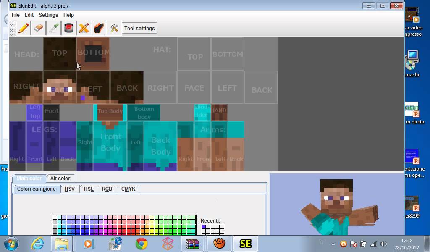Open the camera with IE logo taskbar app
This screenshot has width=430, height=252.
[115, 244]
